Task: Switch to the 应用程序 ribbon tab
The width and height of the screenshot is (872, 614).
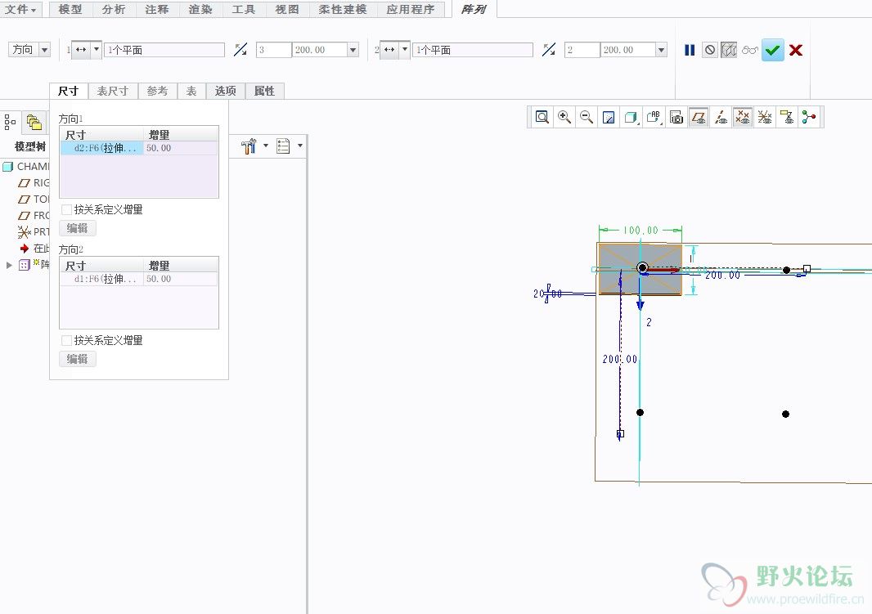Action: [411, 10]
